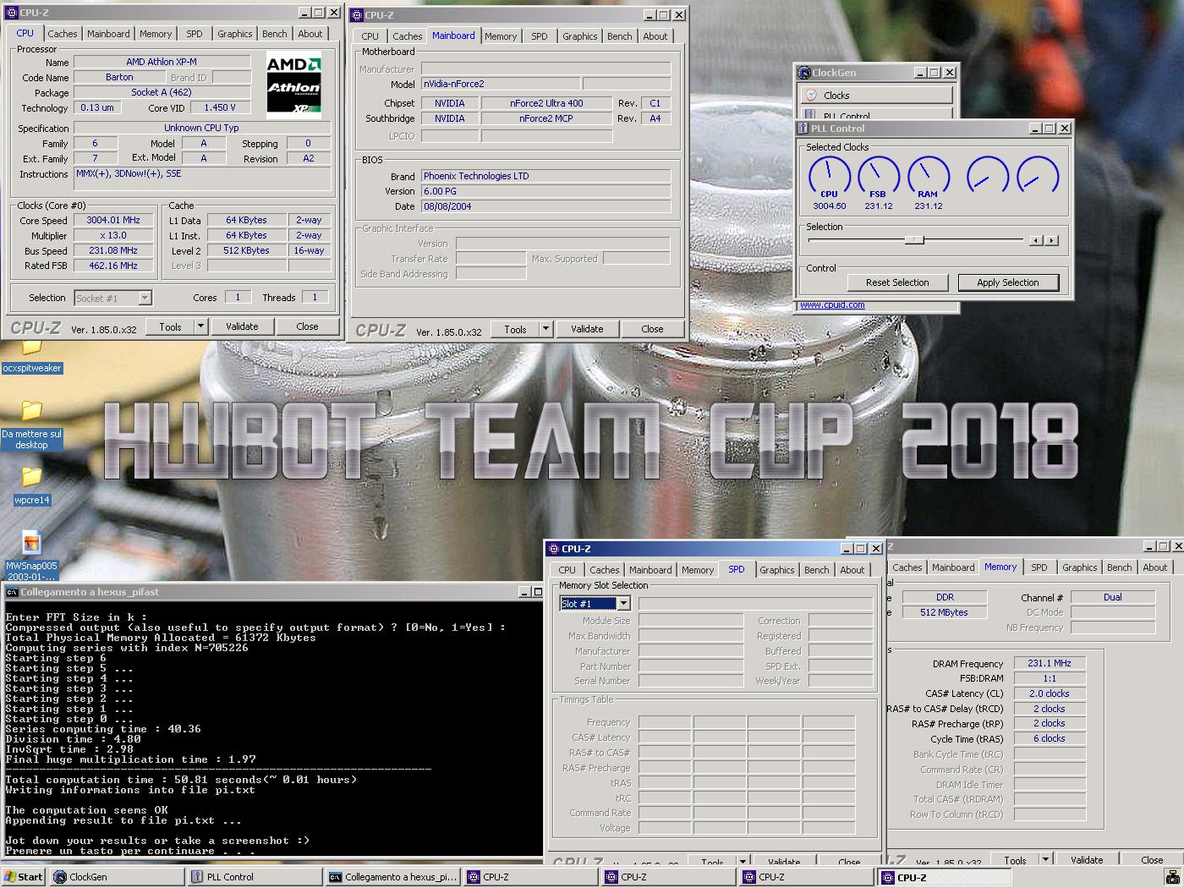This screenshot has width=1184, height=888.
Task: Click the CPU Name field AMD Athlon XP-M
Action: tap(162, 62)
